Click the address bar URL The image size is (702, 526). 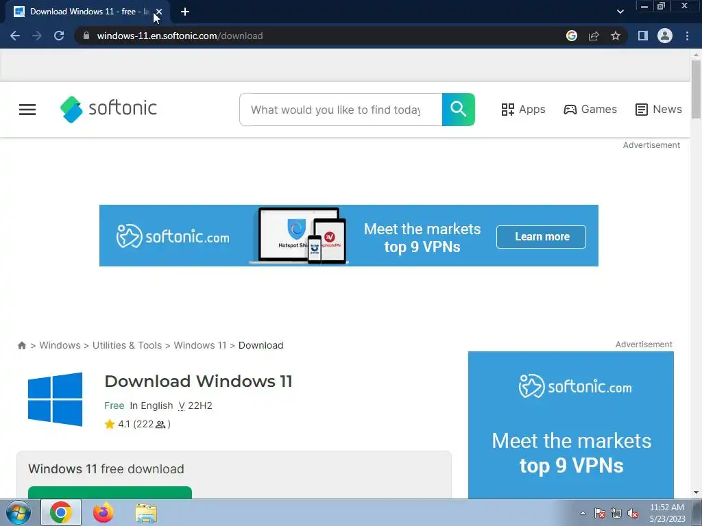180,36
